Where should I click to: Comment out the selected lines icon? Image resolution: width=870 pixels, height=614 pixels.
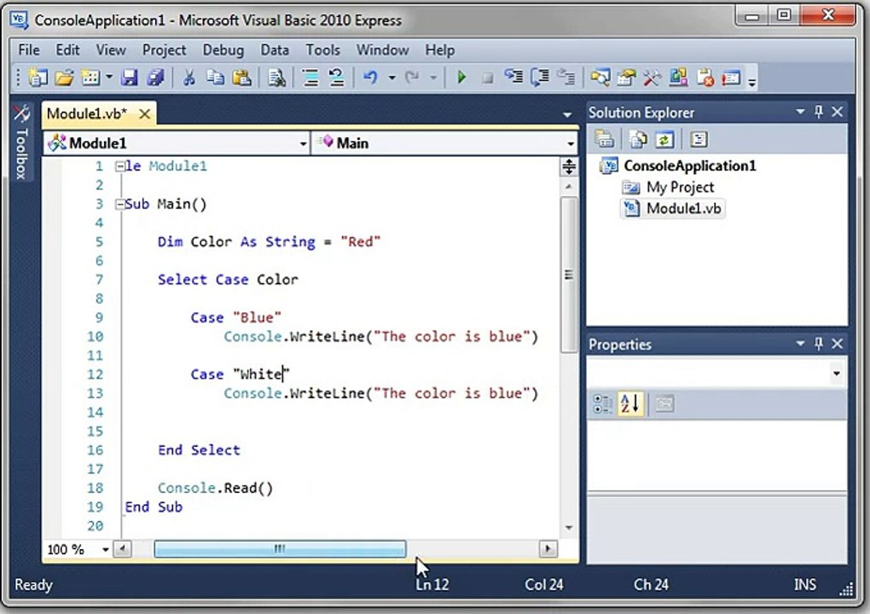pyautogui.click(x=310, y=78)
